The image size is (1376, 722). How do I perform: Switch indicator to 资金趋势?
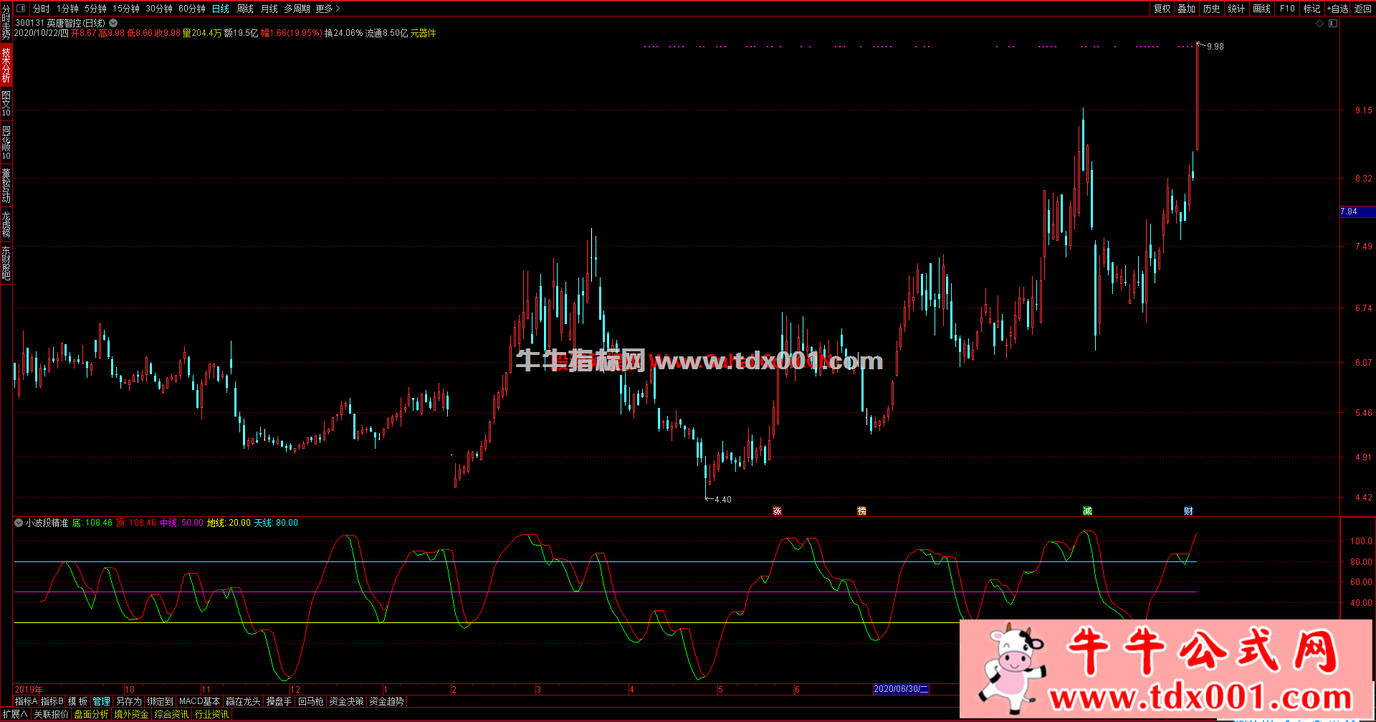click(x=386, y=701)
